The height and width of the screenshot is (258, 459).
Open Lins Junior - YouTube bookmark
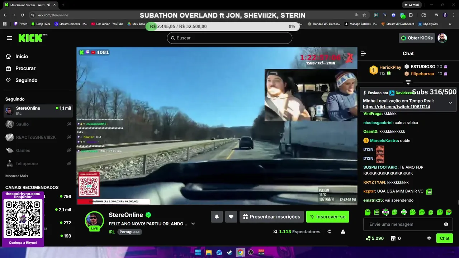[108, 24]
